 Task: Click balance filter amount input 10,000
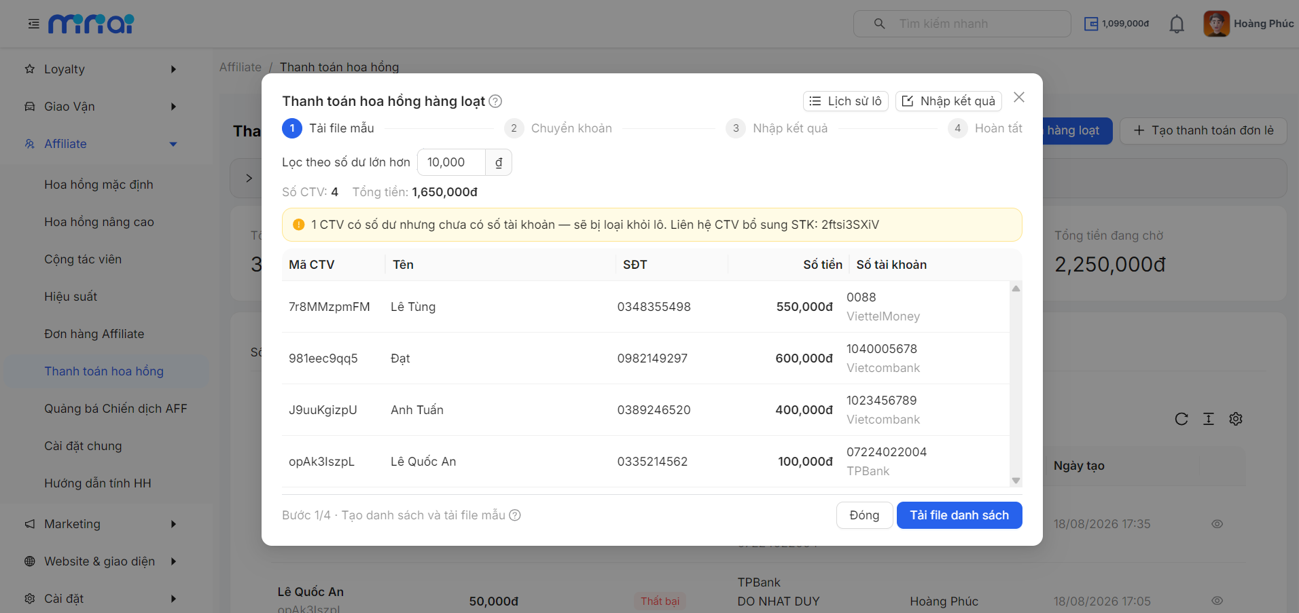pos(451,162)
